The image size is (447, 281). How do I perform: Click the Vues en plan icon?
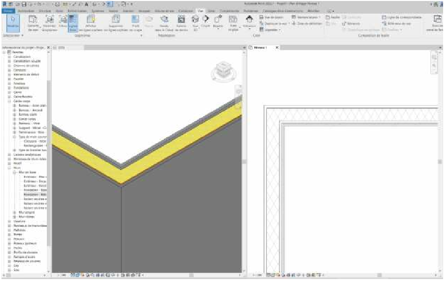point(233,22)
